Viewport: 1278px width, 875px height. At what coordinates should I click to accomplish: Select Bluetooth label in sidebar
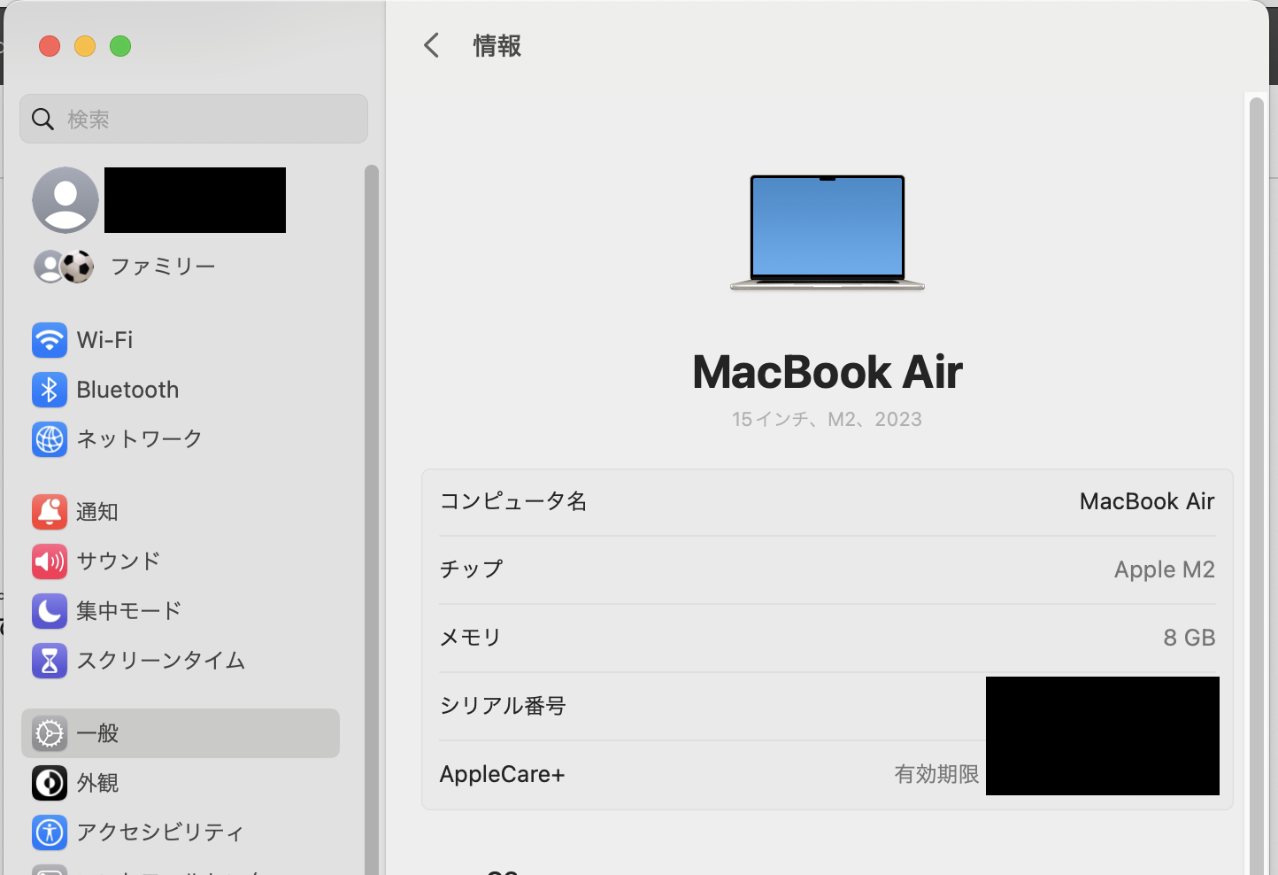click(x=127, y=390)
